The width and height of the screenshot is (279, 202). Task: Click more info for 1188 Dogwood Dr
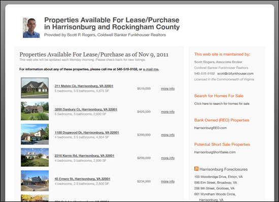(168, 135)
